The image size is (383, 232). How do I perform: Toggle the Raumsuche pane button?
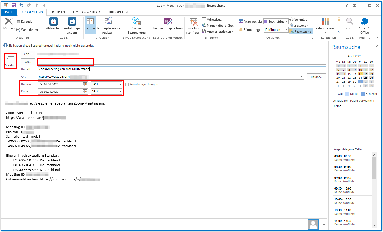coord(300,32)
